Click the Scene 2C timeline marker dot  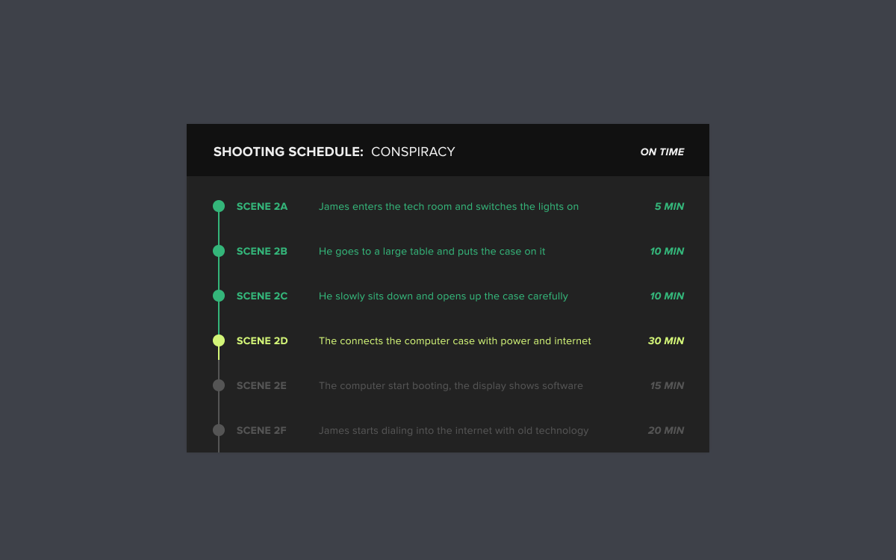[x=219, y=296]
